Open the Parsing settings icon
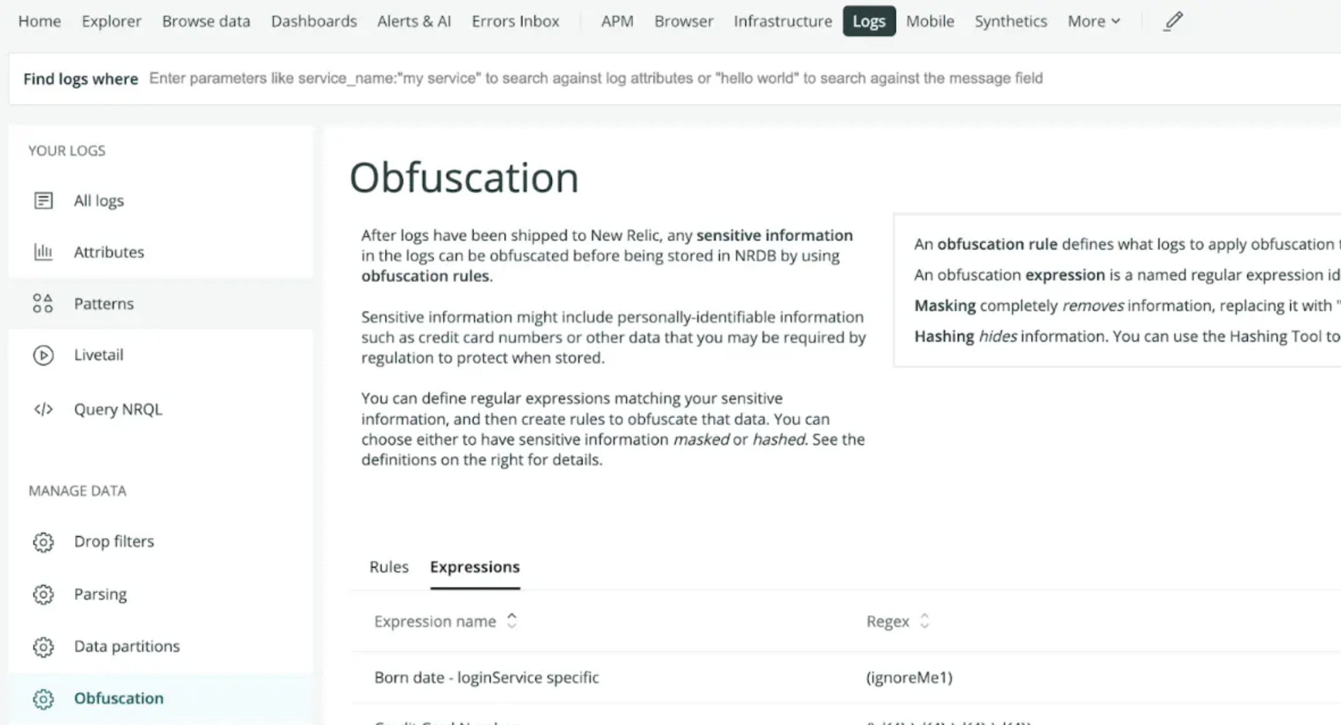 coord(42,594)
